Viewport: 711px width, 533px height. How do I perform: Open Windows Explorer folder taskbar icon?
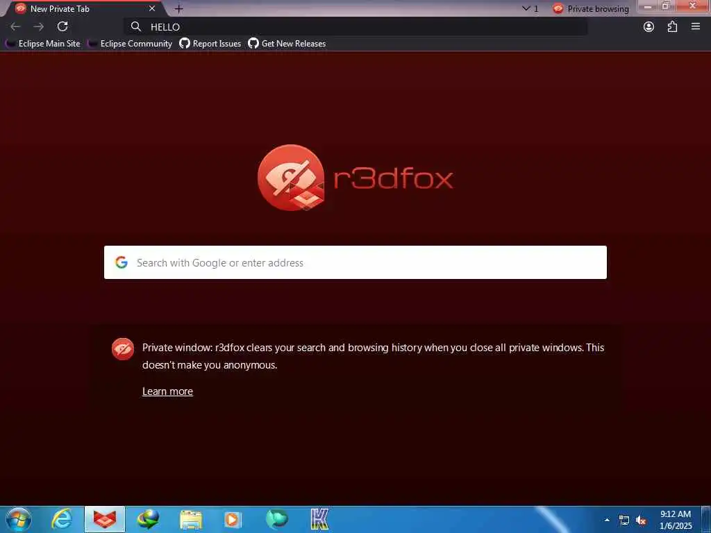191,519
